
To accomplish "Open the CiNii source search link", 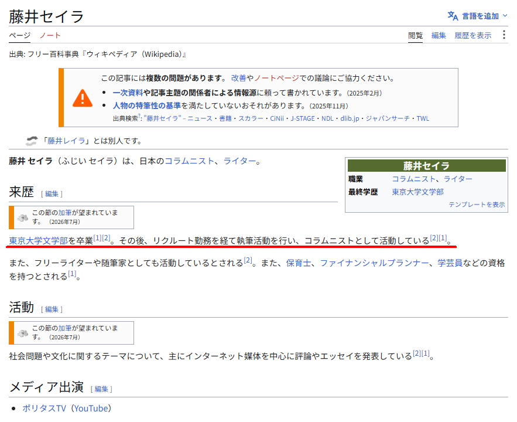I will coord(276,118).
